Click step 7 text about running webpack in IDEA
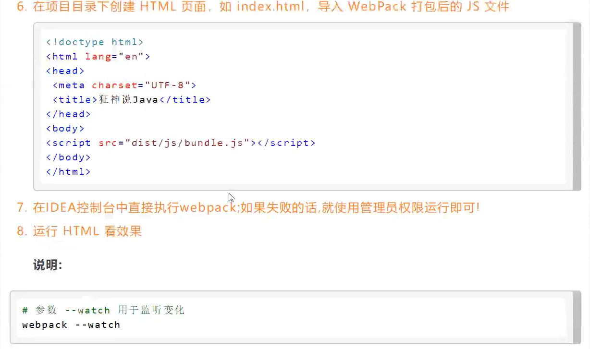This screenshot has width=590, height=349. tap(248, 208)
